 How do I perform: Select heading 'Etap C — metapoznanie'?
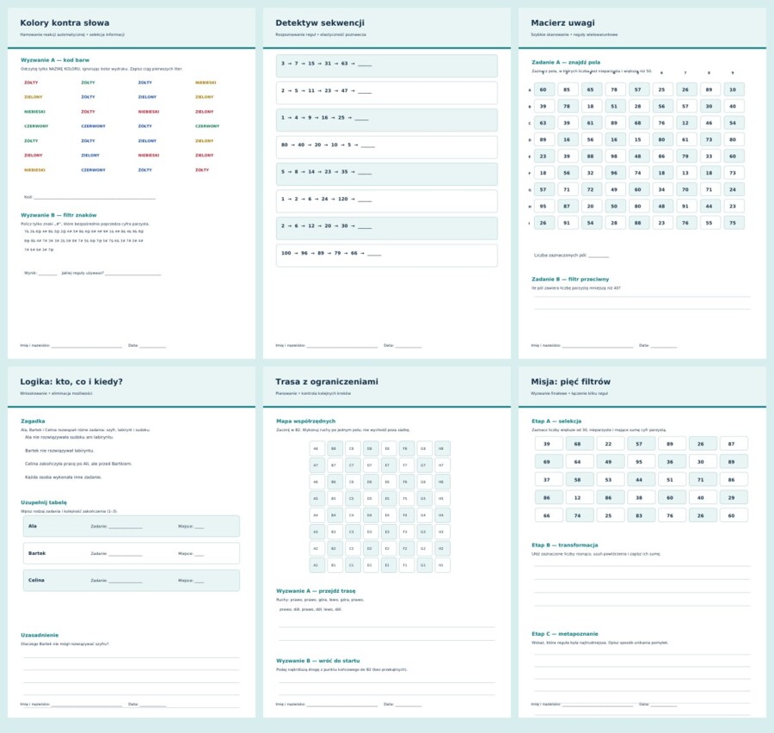565,634
